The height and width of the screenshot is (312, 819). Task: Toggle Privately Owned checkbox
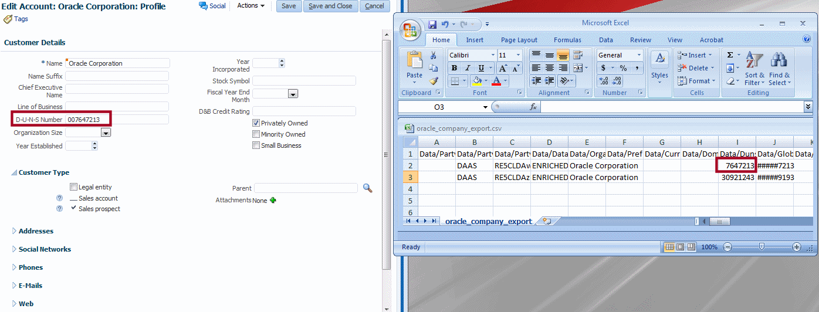[256, 123]
